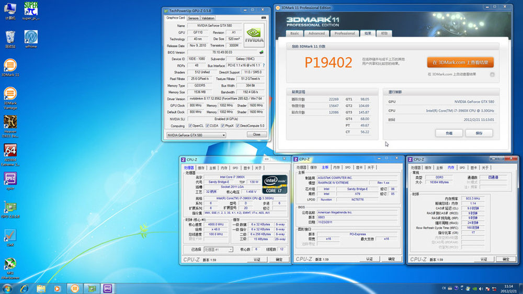Open 处理器 tab in the CPU-Z memory window
Viewport: 523px width, 294px height.
pyautogui.click(x=416, y=167)
